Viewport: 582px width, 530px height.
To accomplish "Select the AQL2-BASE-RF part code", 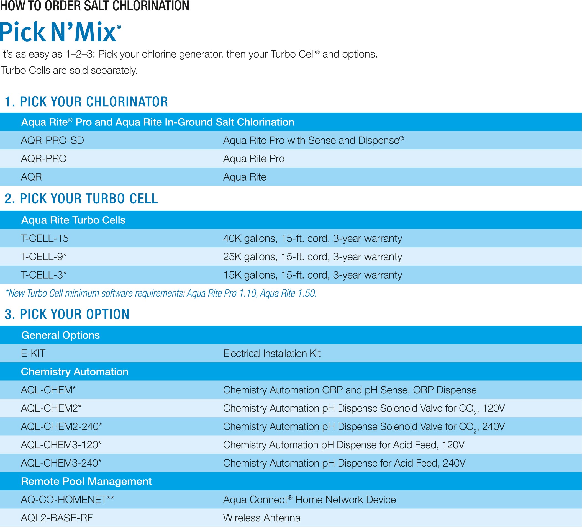I will (57, 518).
